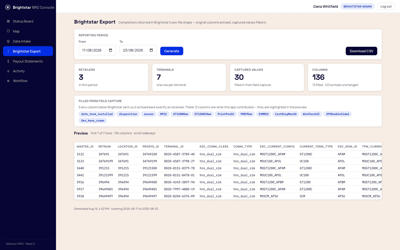The image size is (400, 250).
Task: Open the From date calendar picker
Action: point(110,50)
